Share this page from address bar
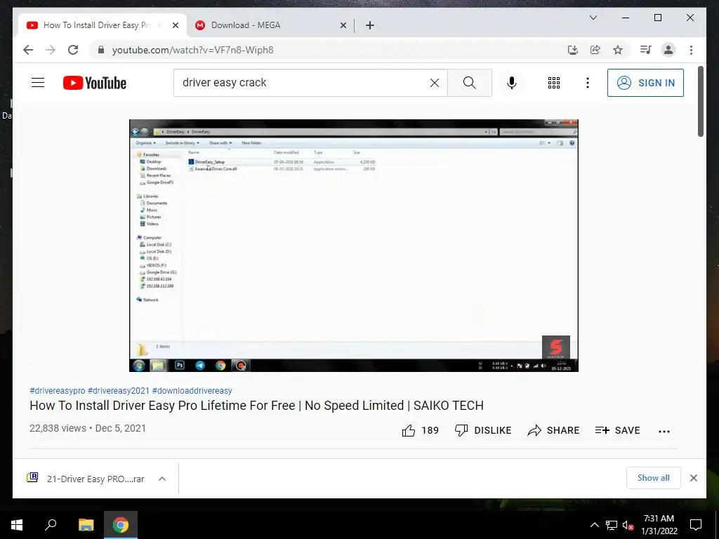 tap(595, 50)
